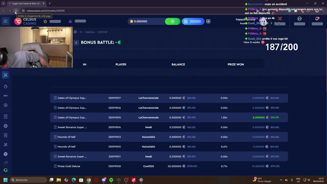Select the highlighted crossed swords battles sidebar icon
The width and height of the screenshot is (327, 184).
[6, 75]
